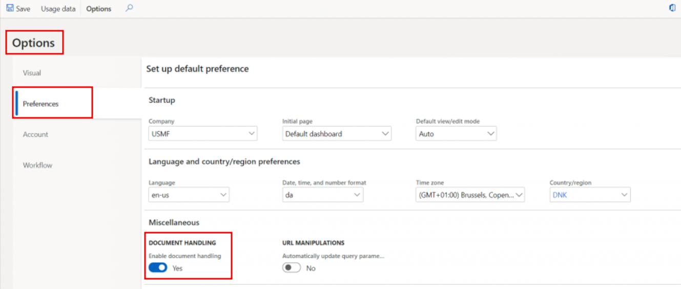This screenshot has height=289, width=681.
Task: Click Set up default preference heading
Action: [197, 69]
